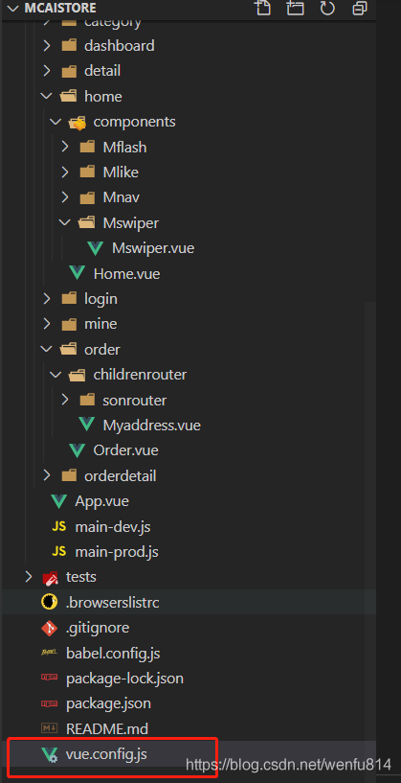401x783 pixels.
Task: Expand the dashboard folder
Action: [46, 45]
